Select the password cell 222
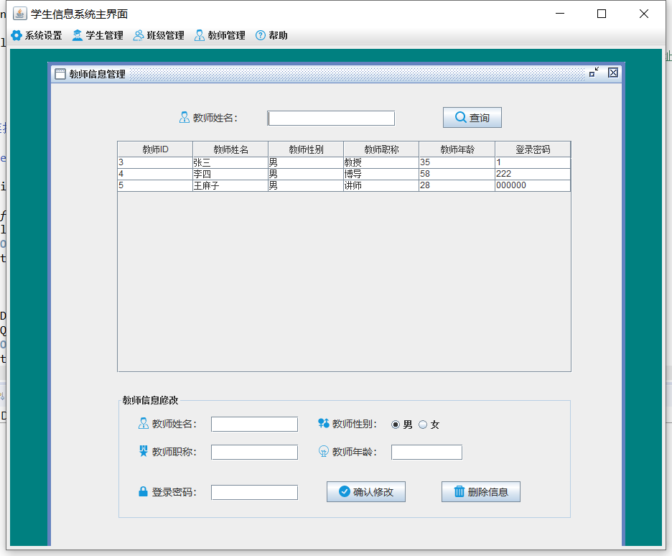 [533, 174]
